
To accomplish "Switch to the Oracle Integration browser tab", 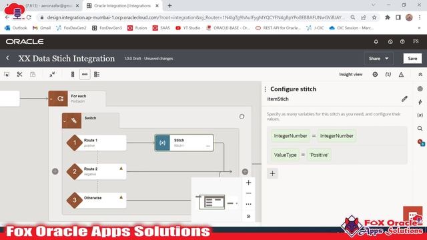I will tap(122, 6).
